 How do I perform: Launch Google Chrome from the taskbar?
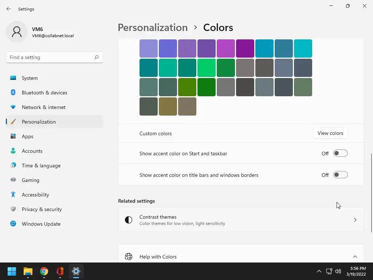[x=44, y=271]
